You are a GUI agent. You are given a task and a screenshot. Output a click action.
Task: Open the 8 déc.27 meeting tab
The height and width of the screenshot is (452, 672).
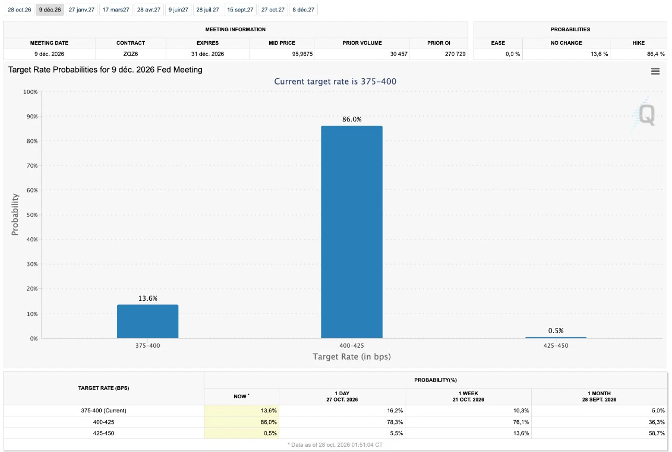click(304, 10)
